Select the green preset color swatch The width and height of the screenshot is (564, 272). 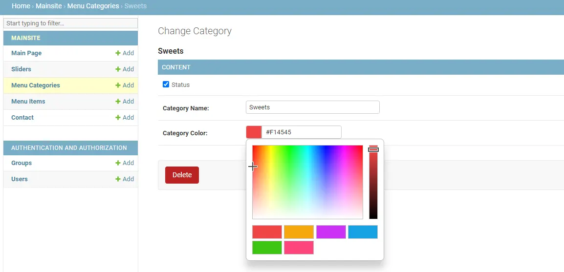tap(267, 248)
